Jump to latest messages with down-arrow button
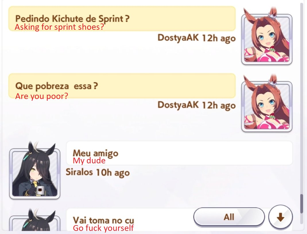This screenshot has height=234, width=307. coord(280,217)
